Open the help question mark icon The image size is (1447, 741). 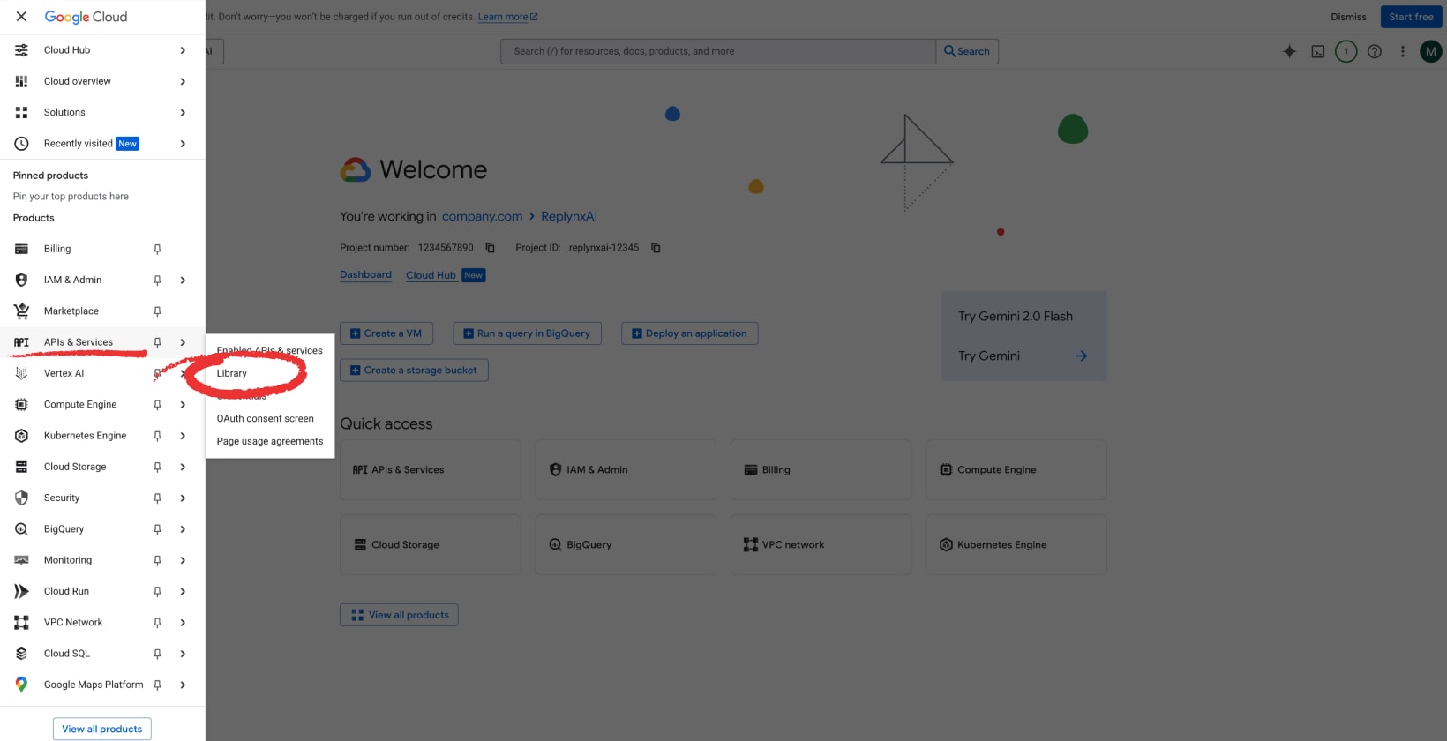pyautogui.click(x=1375, y=51)
